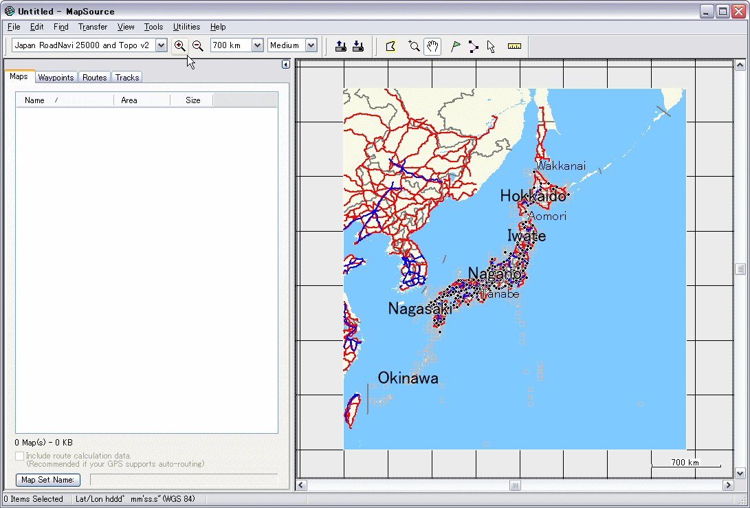
Task: Click the Lat/Lon WGS 84 status entry
Action: tap(135, 499)
